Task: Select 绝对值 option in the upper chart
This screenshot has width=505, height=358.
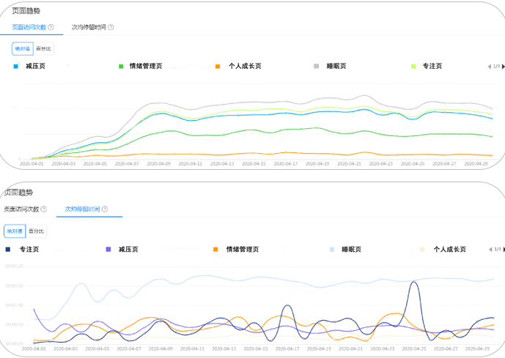Action: tap(23, 49)
